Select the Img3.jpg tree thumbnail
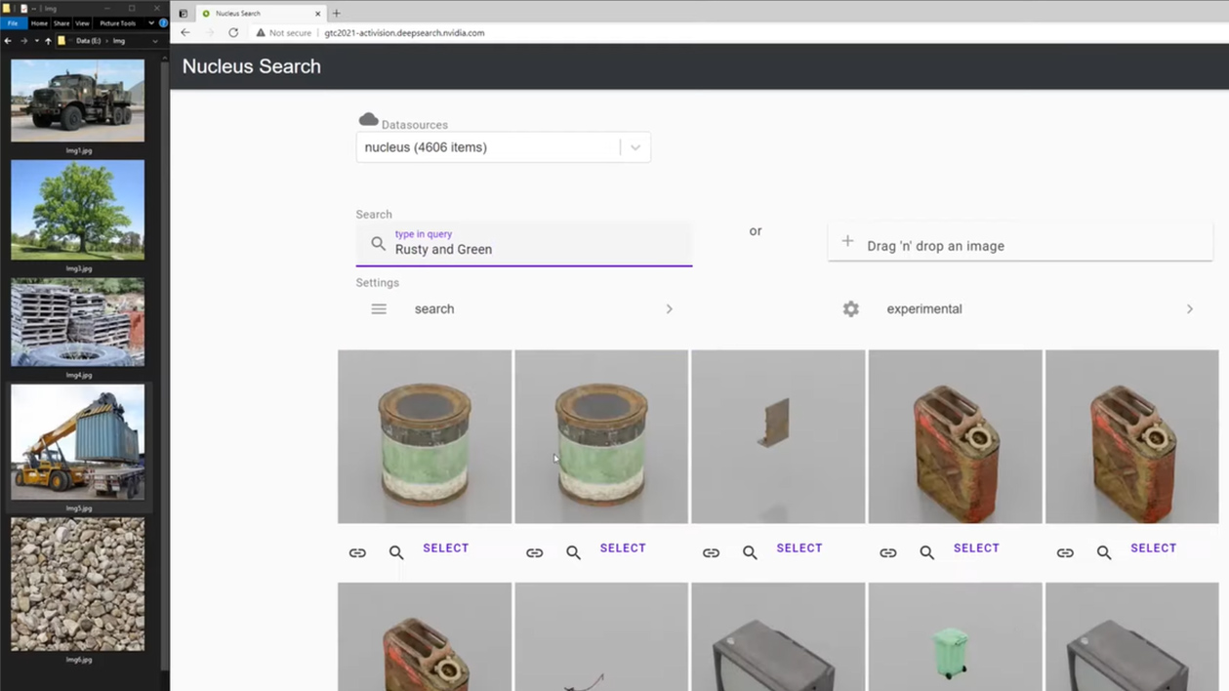Screen dimensions: 1229x691 click(77, 210)
